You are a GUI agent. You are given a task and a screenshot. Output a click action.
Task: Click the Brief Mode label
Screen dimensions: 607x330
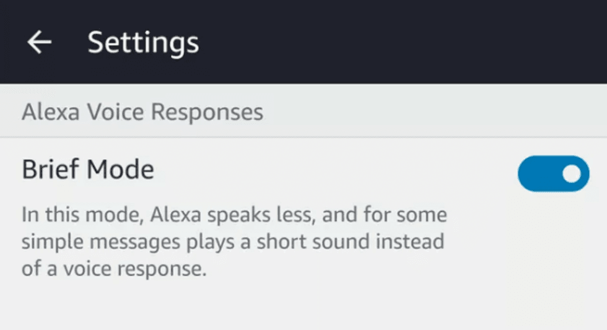click(88, 169)
